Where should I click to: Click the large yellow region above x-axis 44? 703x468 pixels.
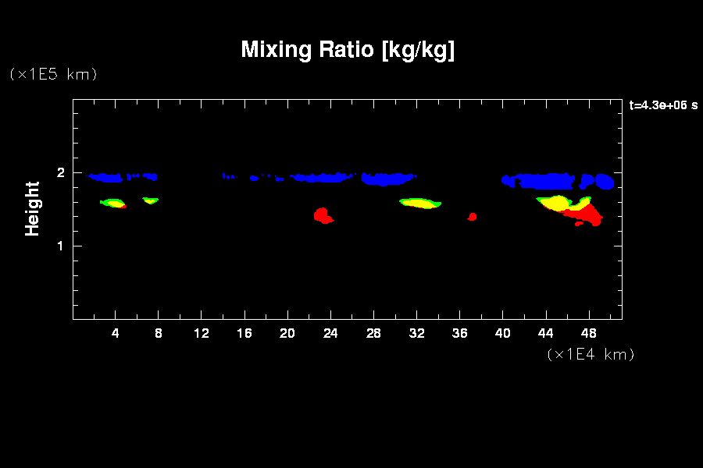[556, 203]
